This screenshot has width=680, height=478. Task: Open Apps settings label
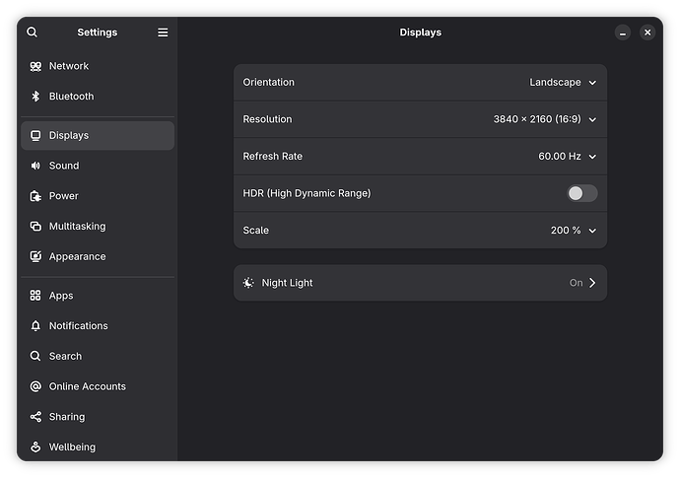pyautogui.click(x=61, y=296)
